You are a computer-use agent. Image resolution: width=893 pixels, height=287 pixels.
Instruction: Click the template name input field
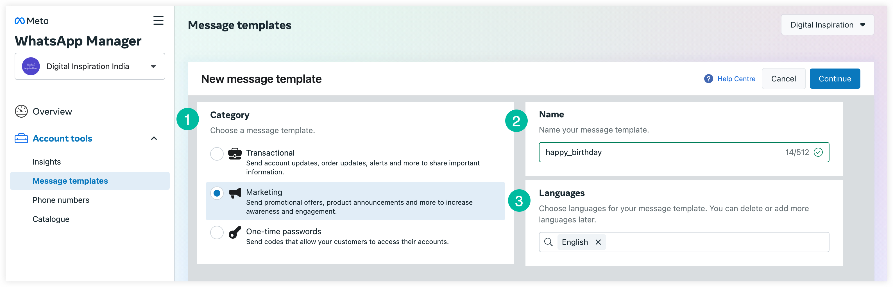(x=684, y=152)
